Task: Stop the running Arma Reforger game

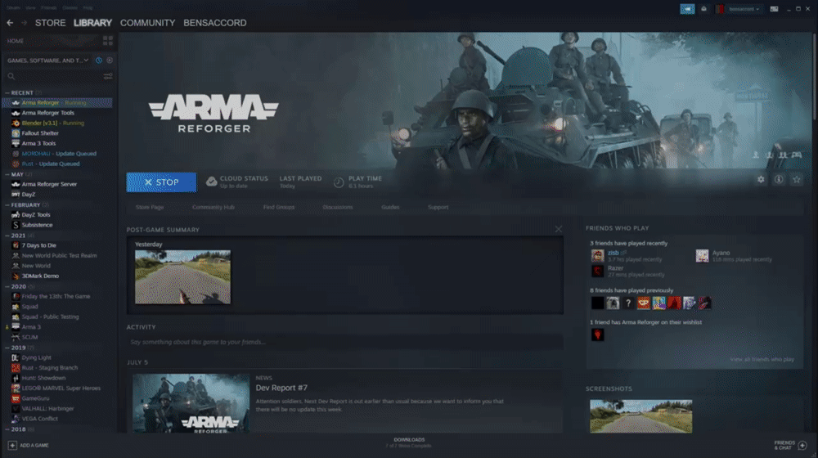Action: coord(161,182)
